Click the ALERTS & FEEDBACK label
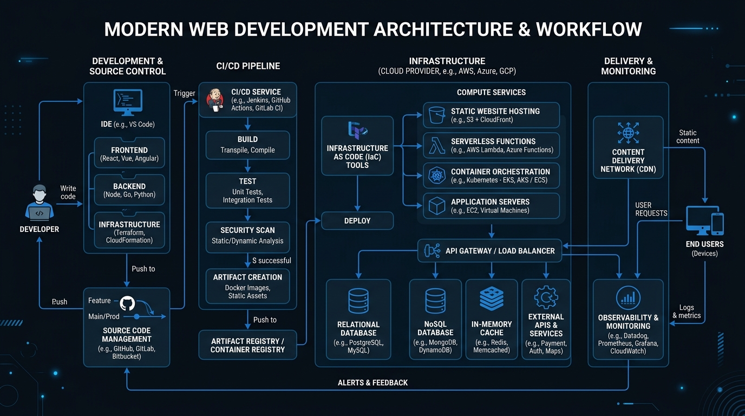The width and height of the screenshot is (745, 416). coord(372,382)
